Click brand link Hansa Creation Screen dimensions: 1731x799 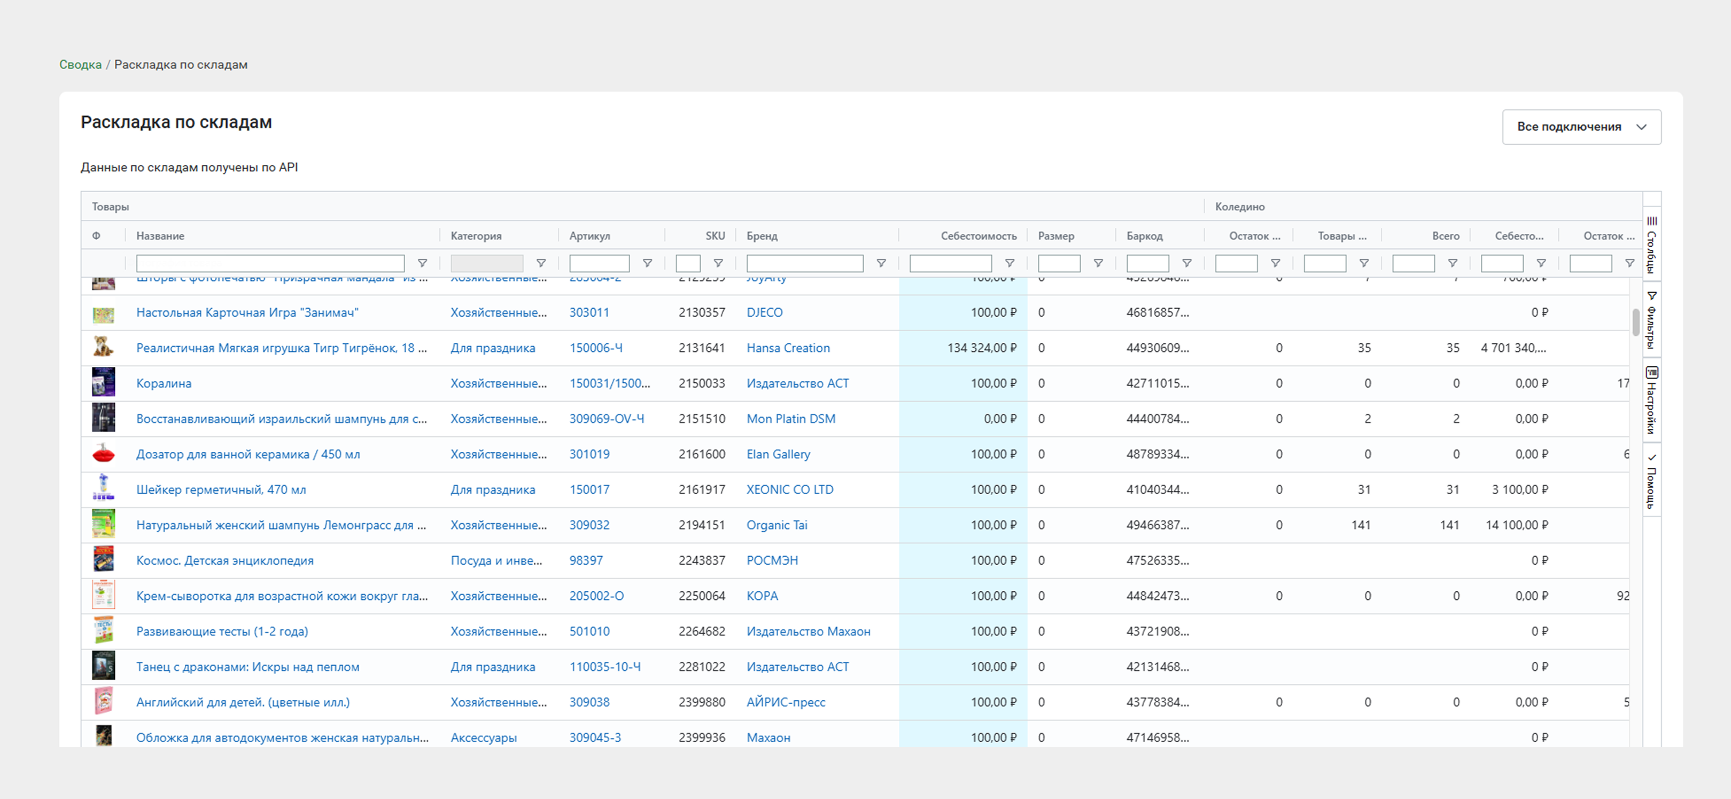tap(788, 348)
